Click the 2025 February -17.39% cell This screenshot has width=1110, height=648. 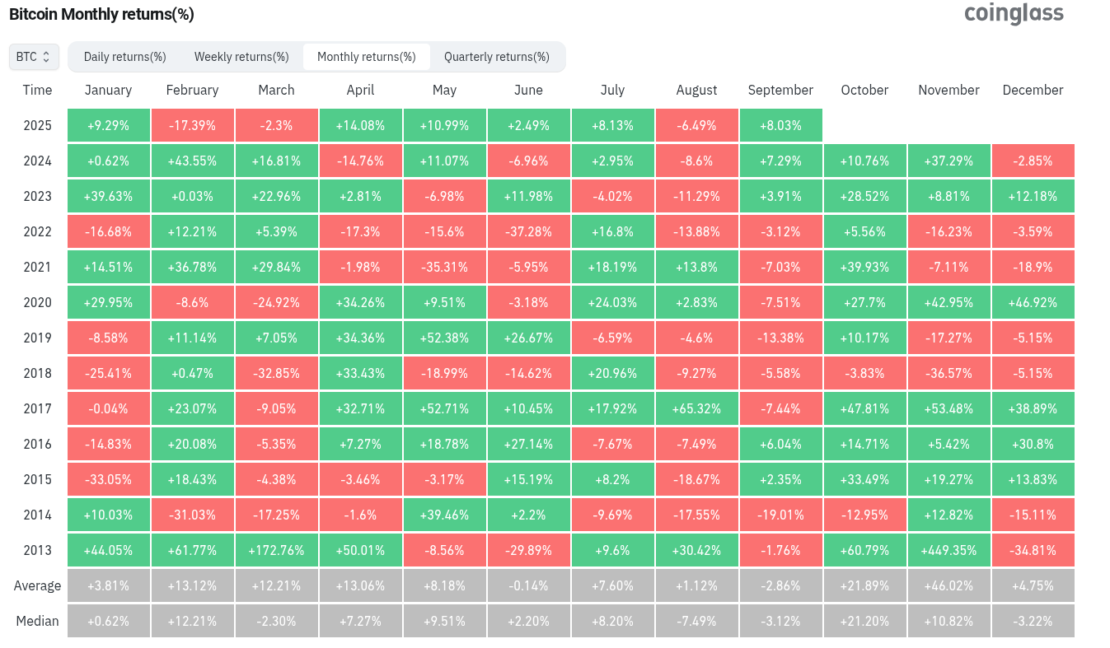pyautogui.click(x=192, y=125)
